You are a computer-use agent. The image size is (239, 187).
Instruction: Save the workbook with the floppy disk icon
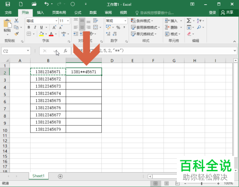[x=8, y=4]
